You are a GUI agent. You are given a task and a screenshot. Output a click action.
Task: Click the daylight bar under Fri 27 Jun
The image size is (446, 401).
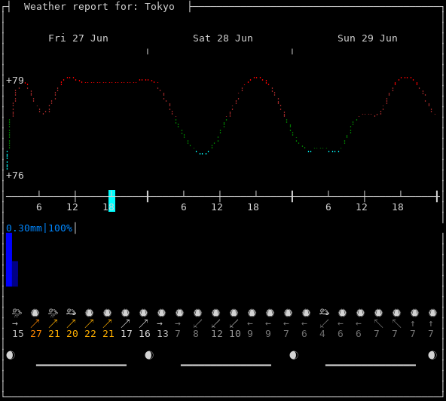click(x=81, y=365)
